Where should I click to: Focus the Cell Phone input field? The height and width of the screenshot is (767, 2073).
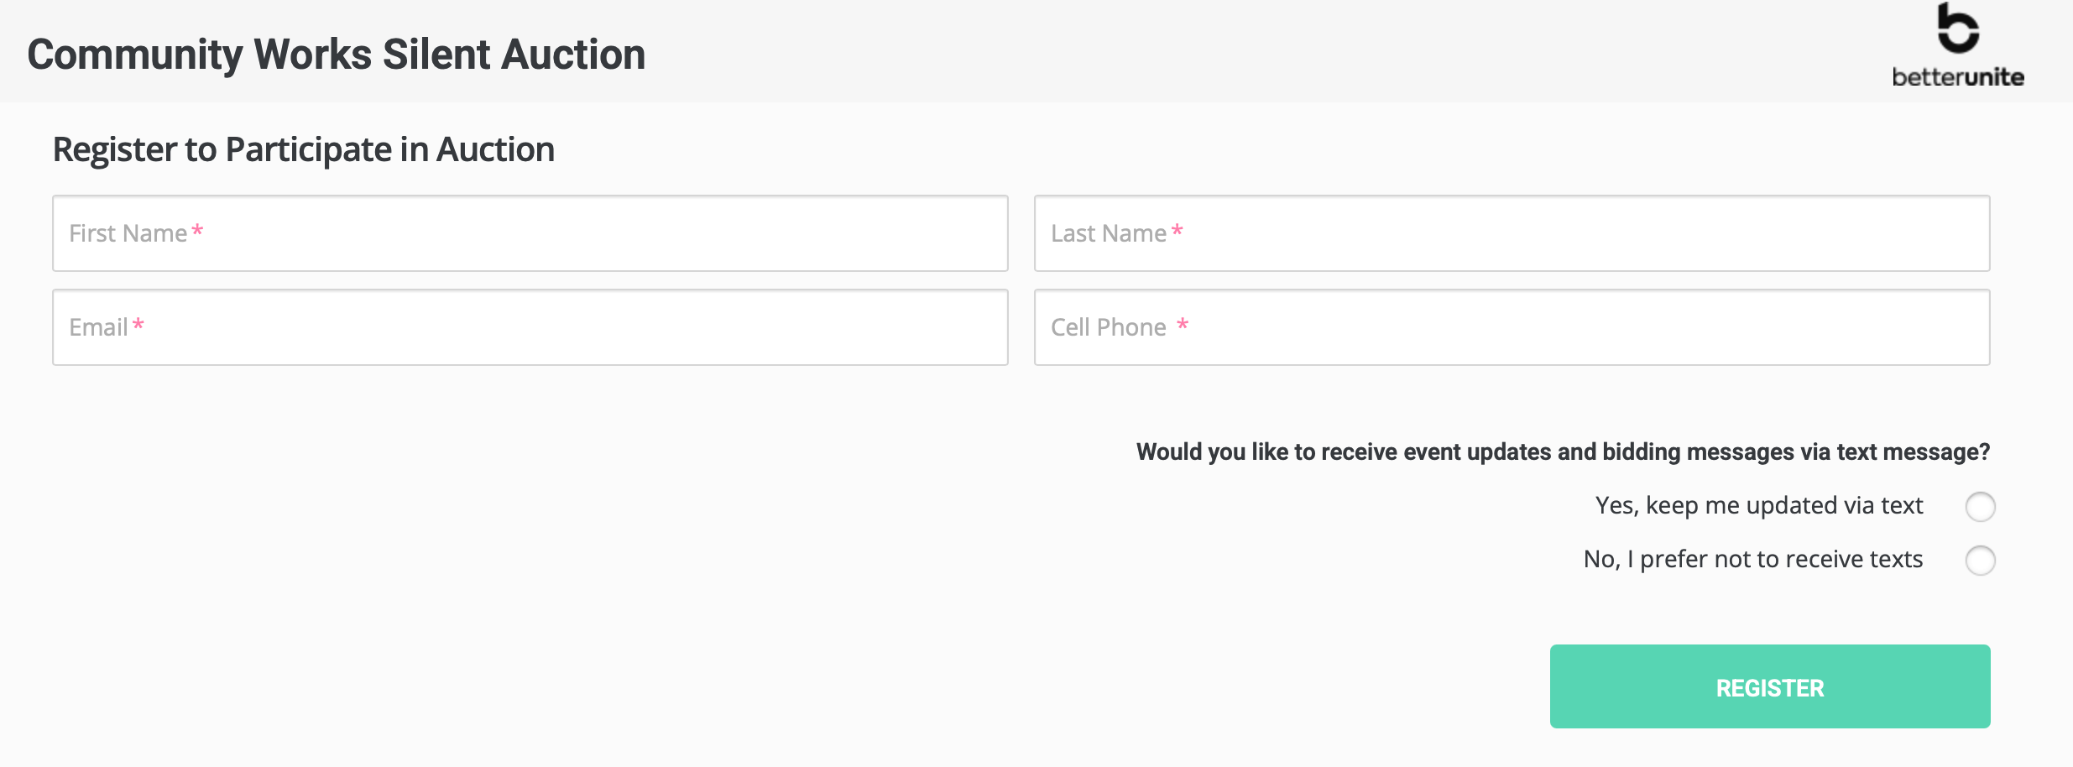[x=1512, y=327]
